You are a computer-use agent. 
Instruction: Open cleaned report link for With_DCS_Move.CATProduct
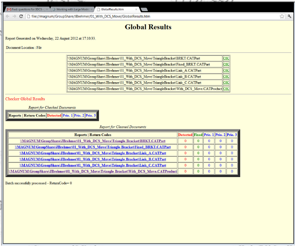[93, 171]
